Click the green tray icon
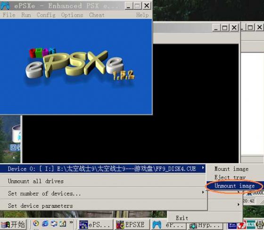 tap(251, 225)
